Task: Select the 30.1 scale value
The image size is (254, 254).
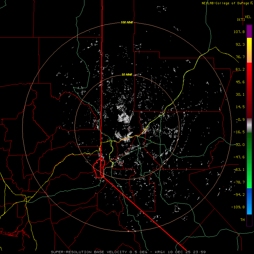Action: click(x=240, y=95)
